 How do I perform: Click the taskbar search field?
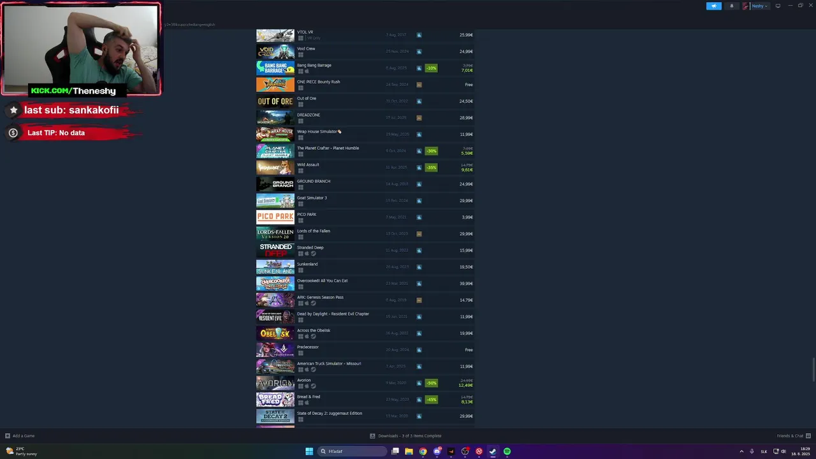(x=353, y=451)
